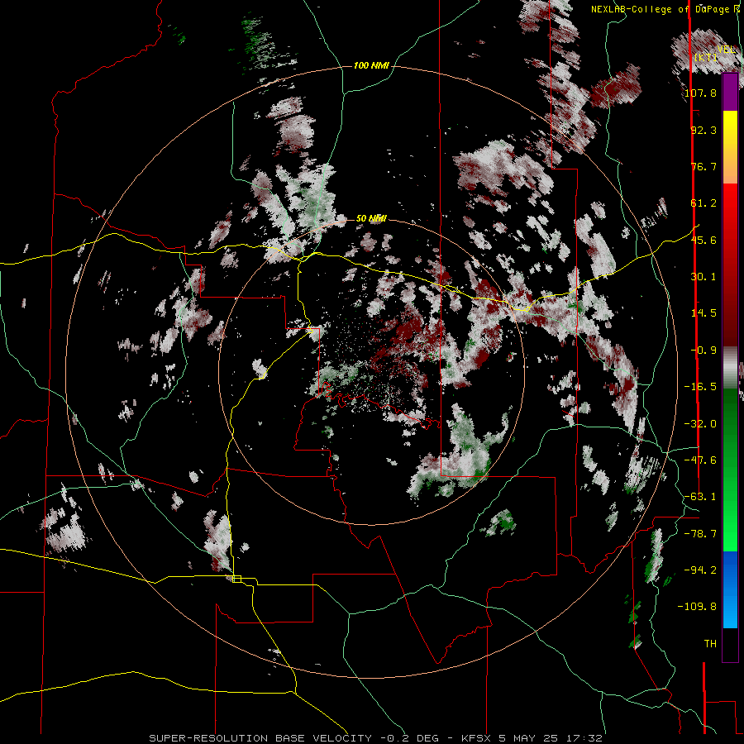This screenshot has height=744, width=744.
Task: Click the "-63.1" velocity scale value
Action: point(700,497)
